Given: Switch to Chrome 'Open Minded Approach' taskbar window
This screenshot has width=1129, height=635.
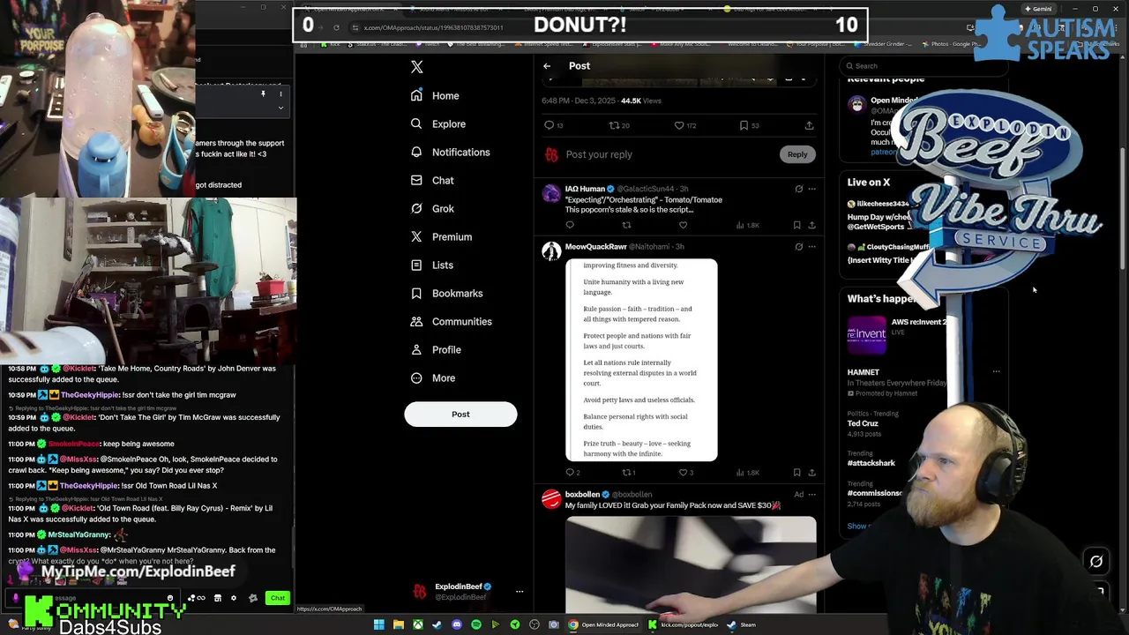Looking at the screenshot, I should pyautogui.click(x=604, y=624).
